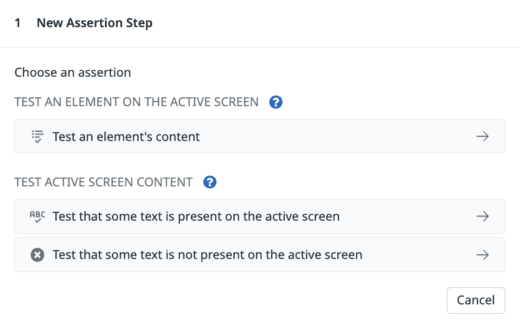
Task: Click the ABC checkmark icon
Action: (38, 217)
